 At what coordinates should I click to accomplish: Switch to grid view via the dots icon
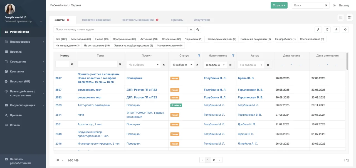pos(349,17)
